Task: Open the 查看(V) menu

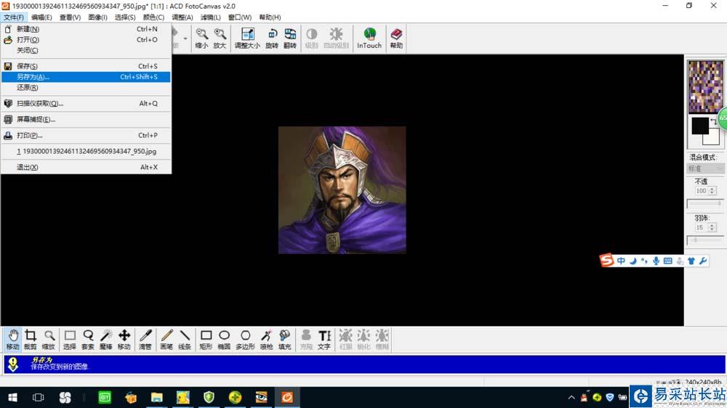Action: click(70, 17)
